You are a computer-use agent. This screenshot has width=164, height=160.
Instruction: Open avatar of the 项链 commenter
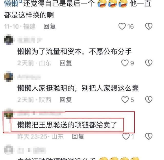tap(8, 114)
